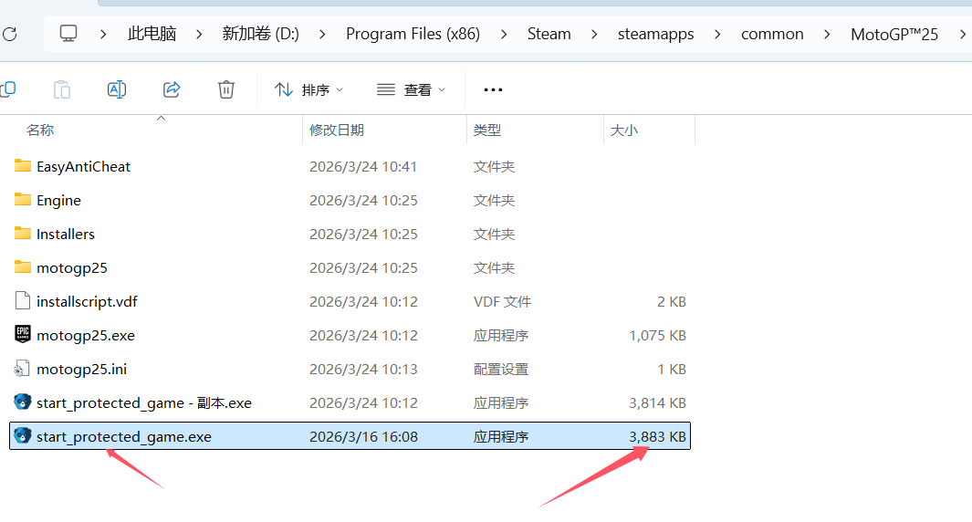
Task: Click the Rename icon in toolbar
Action: click(x=117, y=89)
